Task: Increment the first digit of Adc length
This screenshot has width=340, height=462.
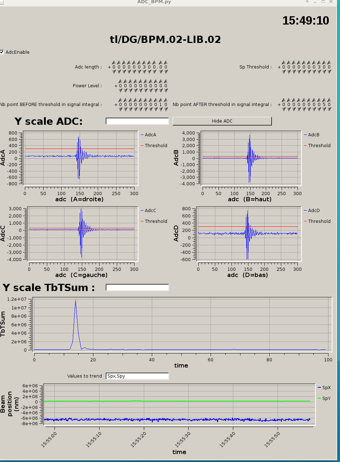Action: click(114, 62)
